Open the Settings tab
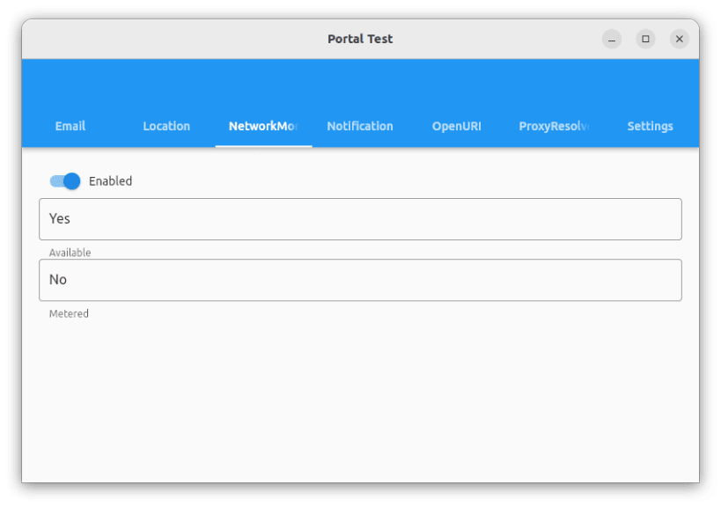Screen dimensions: 721x507 pos(651,126)
